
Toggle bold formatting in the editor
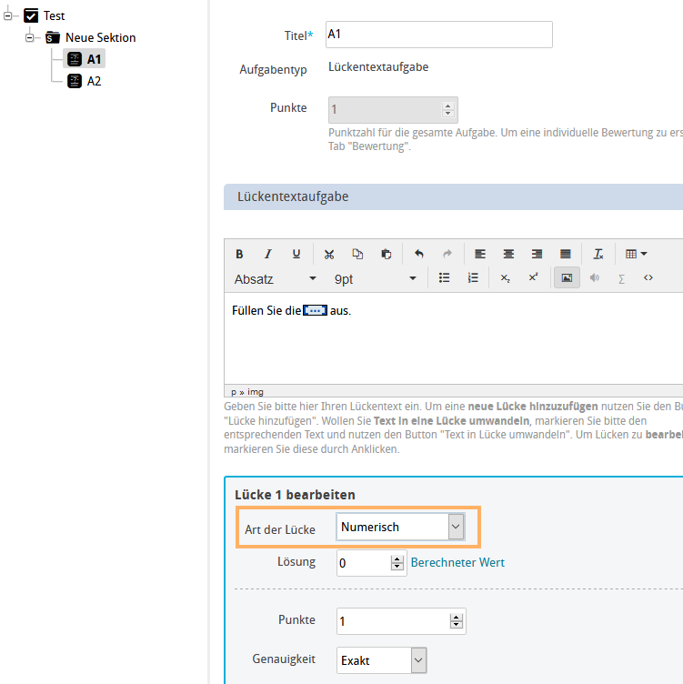pos(240,255)
